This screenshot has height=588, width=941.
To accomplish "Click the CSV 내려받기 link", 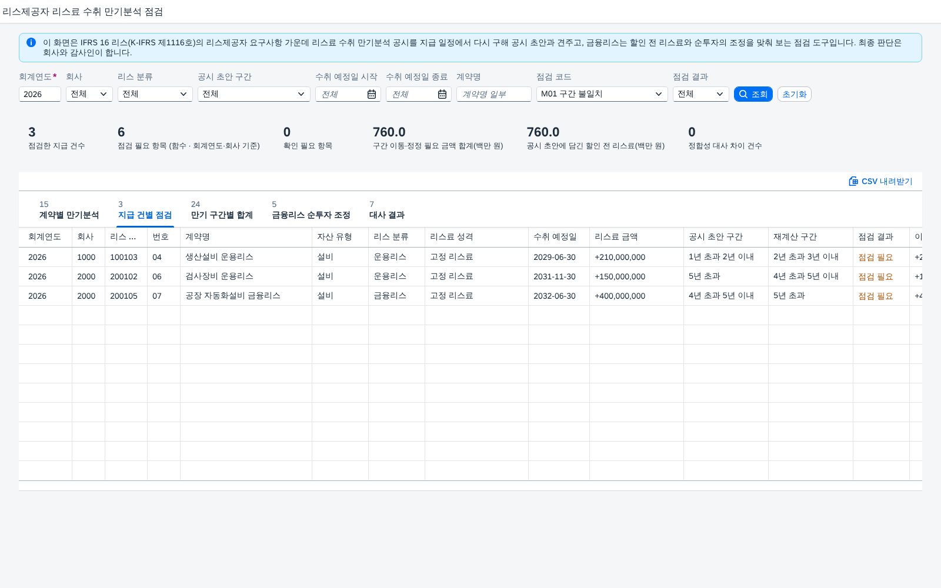I will point(880,181).
